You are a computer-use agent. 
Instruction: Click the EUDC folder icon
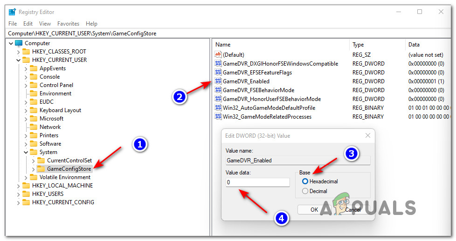point(34,102)
